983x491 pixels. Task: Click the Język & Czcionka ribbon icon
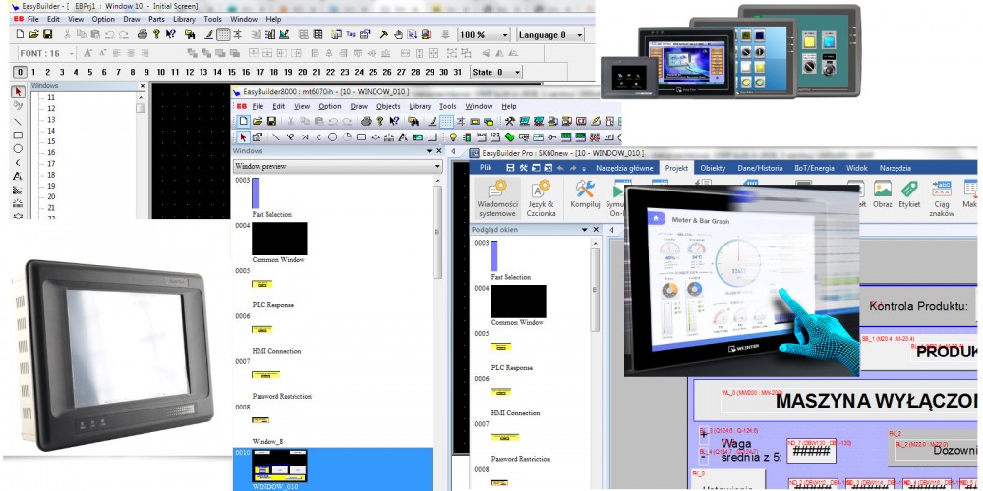[x=541, y=194]
